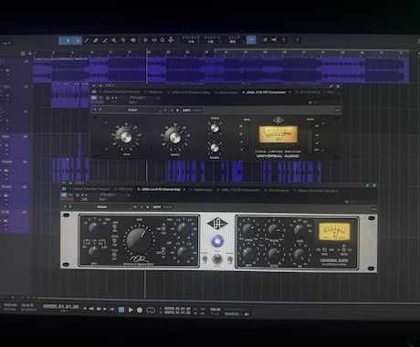Image resolution: width=420 pixels, height=347 pixels.
Task: Click the tempo value 100.00
Action: [x=215, y=310]
